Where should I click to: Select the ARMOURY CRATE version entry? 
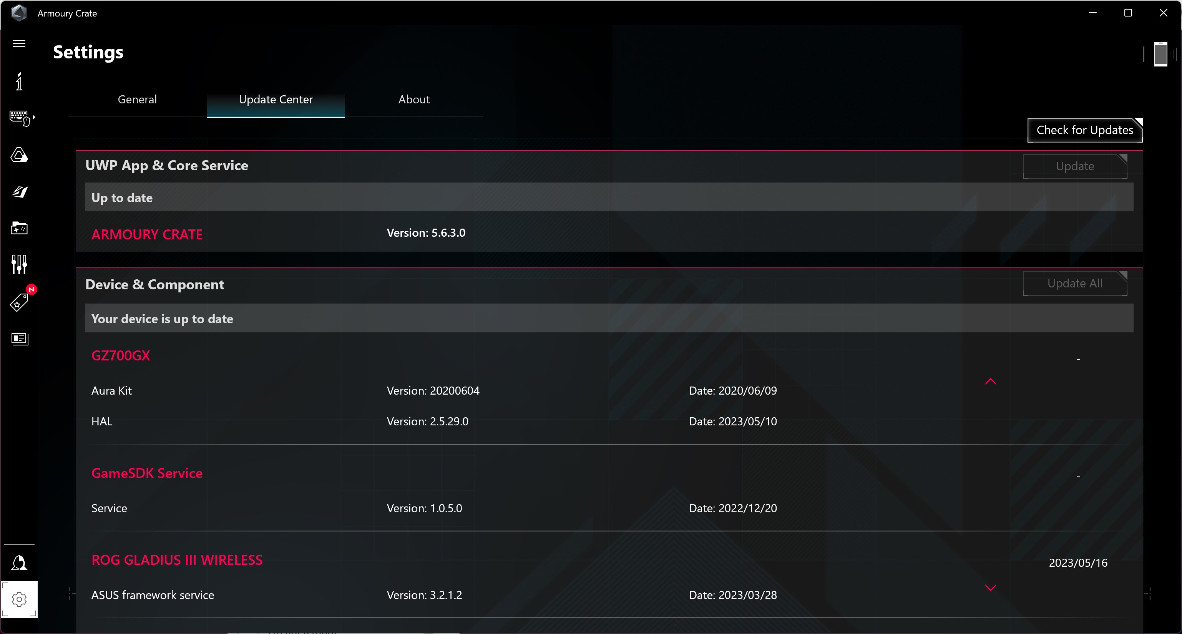(147, 234)
